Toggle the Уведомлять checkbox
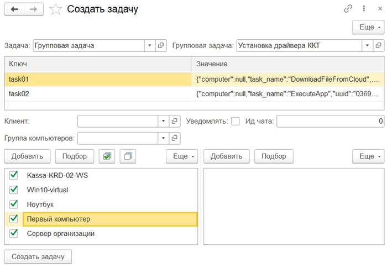Image resolution: width=387 pixels, height=268 pixels. 236,121
